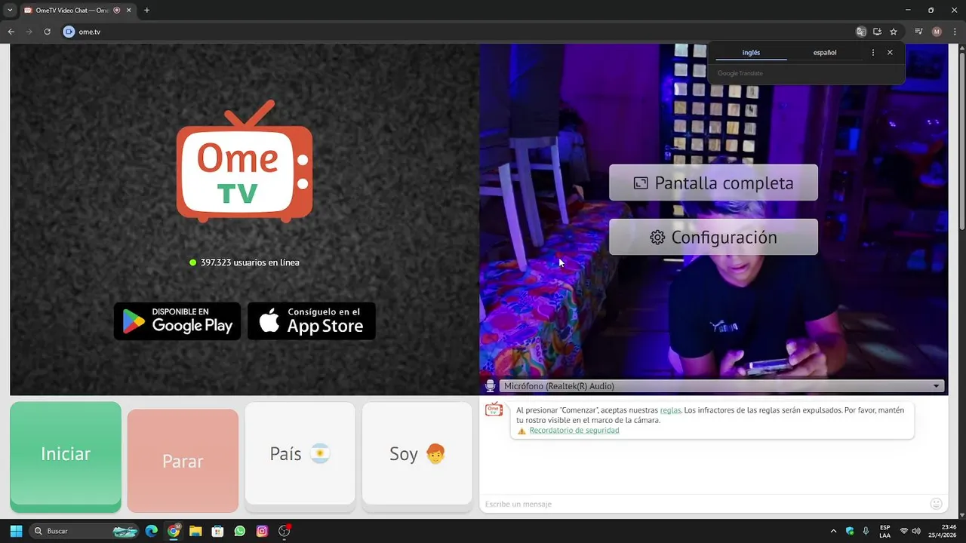Open the media control icon in Chrome toolbar
966x543 pixels.
(x=918, y=32)
